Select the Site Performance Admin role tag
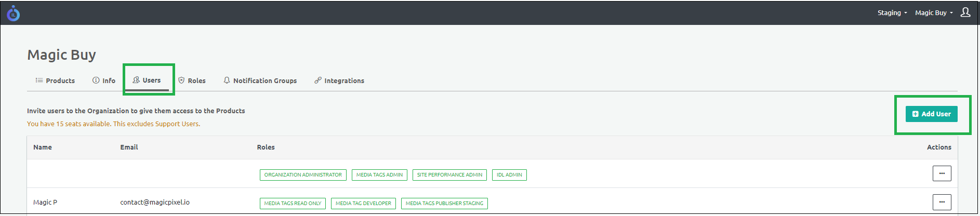The width and height of the screenshot is (980, 216). [x=449, y=175]
